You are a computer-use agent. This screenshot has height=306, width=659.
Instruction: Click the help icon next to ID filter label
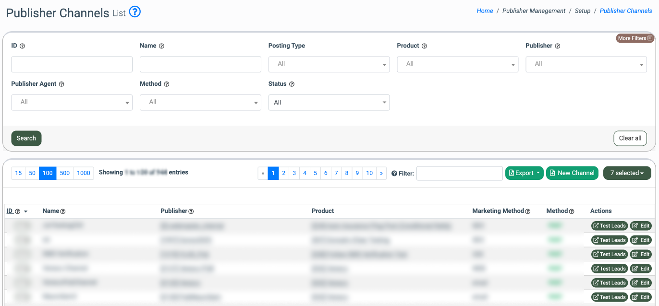click(x=22, y=46)
